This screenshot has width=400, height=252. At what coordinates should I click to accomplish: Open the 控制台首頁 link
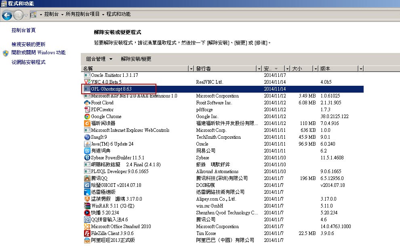coord(23,30)
